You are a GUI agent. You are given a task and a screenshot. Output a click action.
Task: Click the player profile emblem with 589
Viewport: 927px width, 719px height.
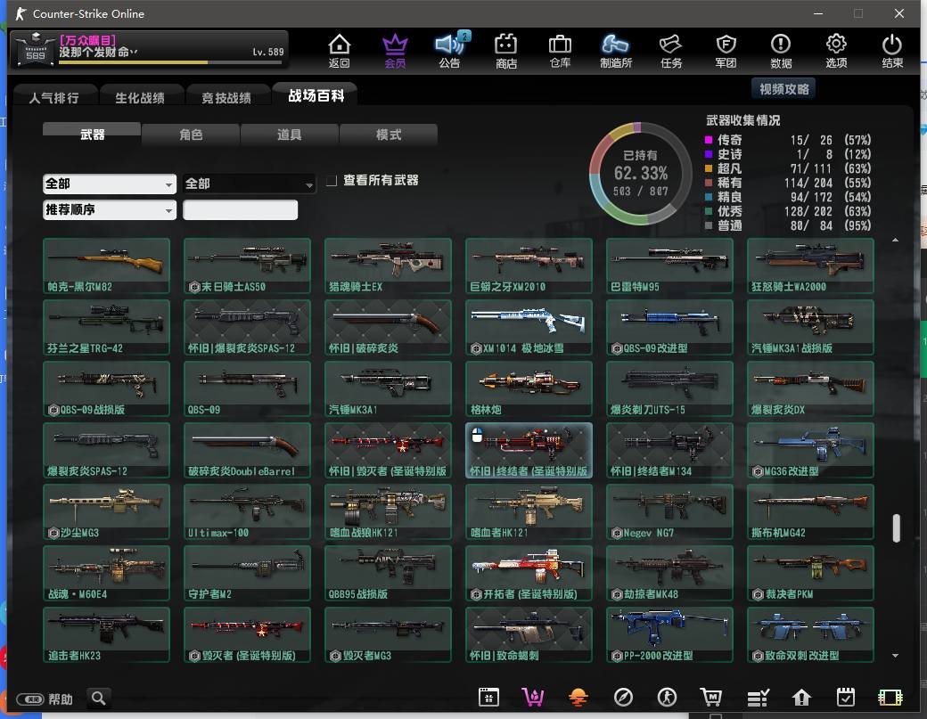pyautogui.click(x=35, y=50)
